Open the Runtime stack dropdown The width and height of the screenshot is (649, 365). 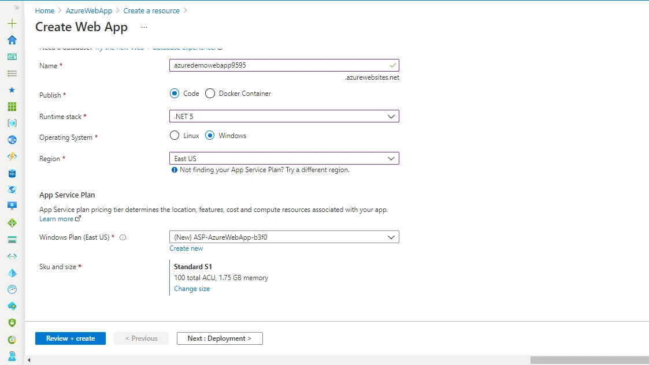point(284,116)
